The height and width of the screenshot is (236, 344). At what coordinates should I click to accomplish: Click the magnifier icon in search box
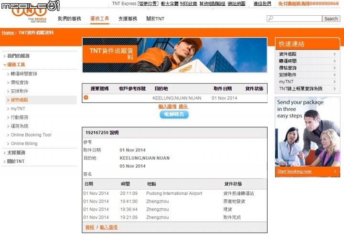coord(271,19)
